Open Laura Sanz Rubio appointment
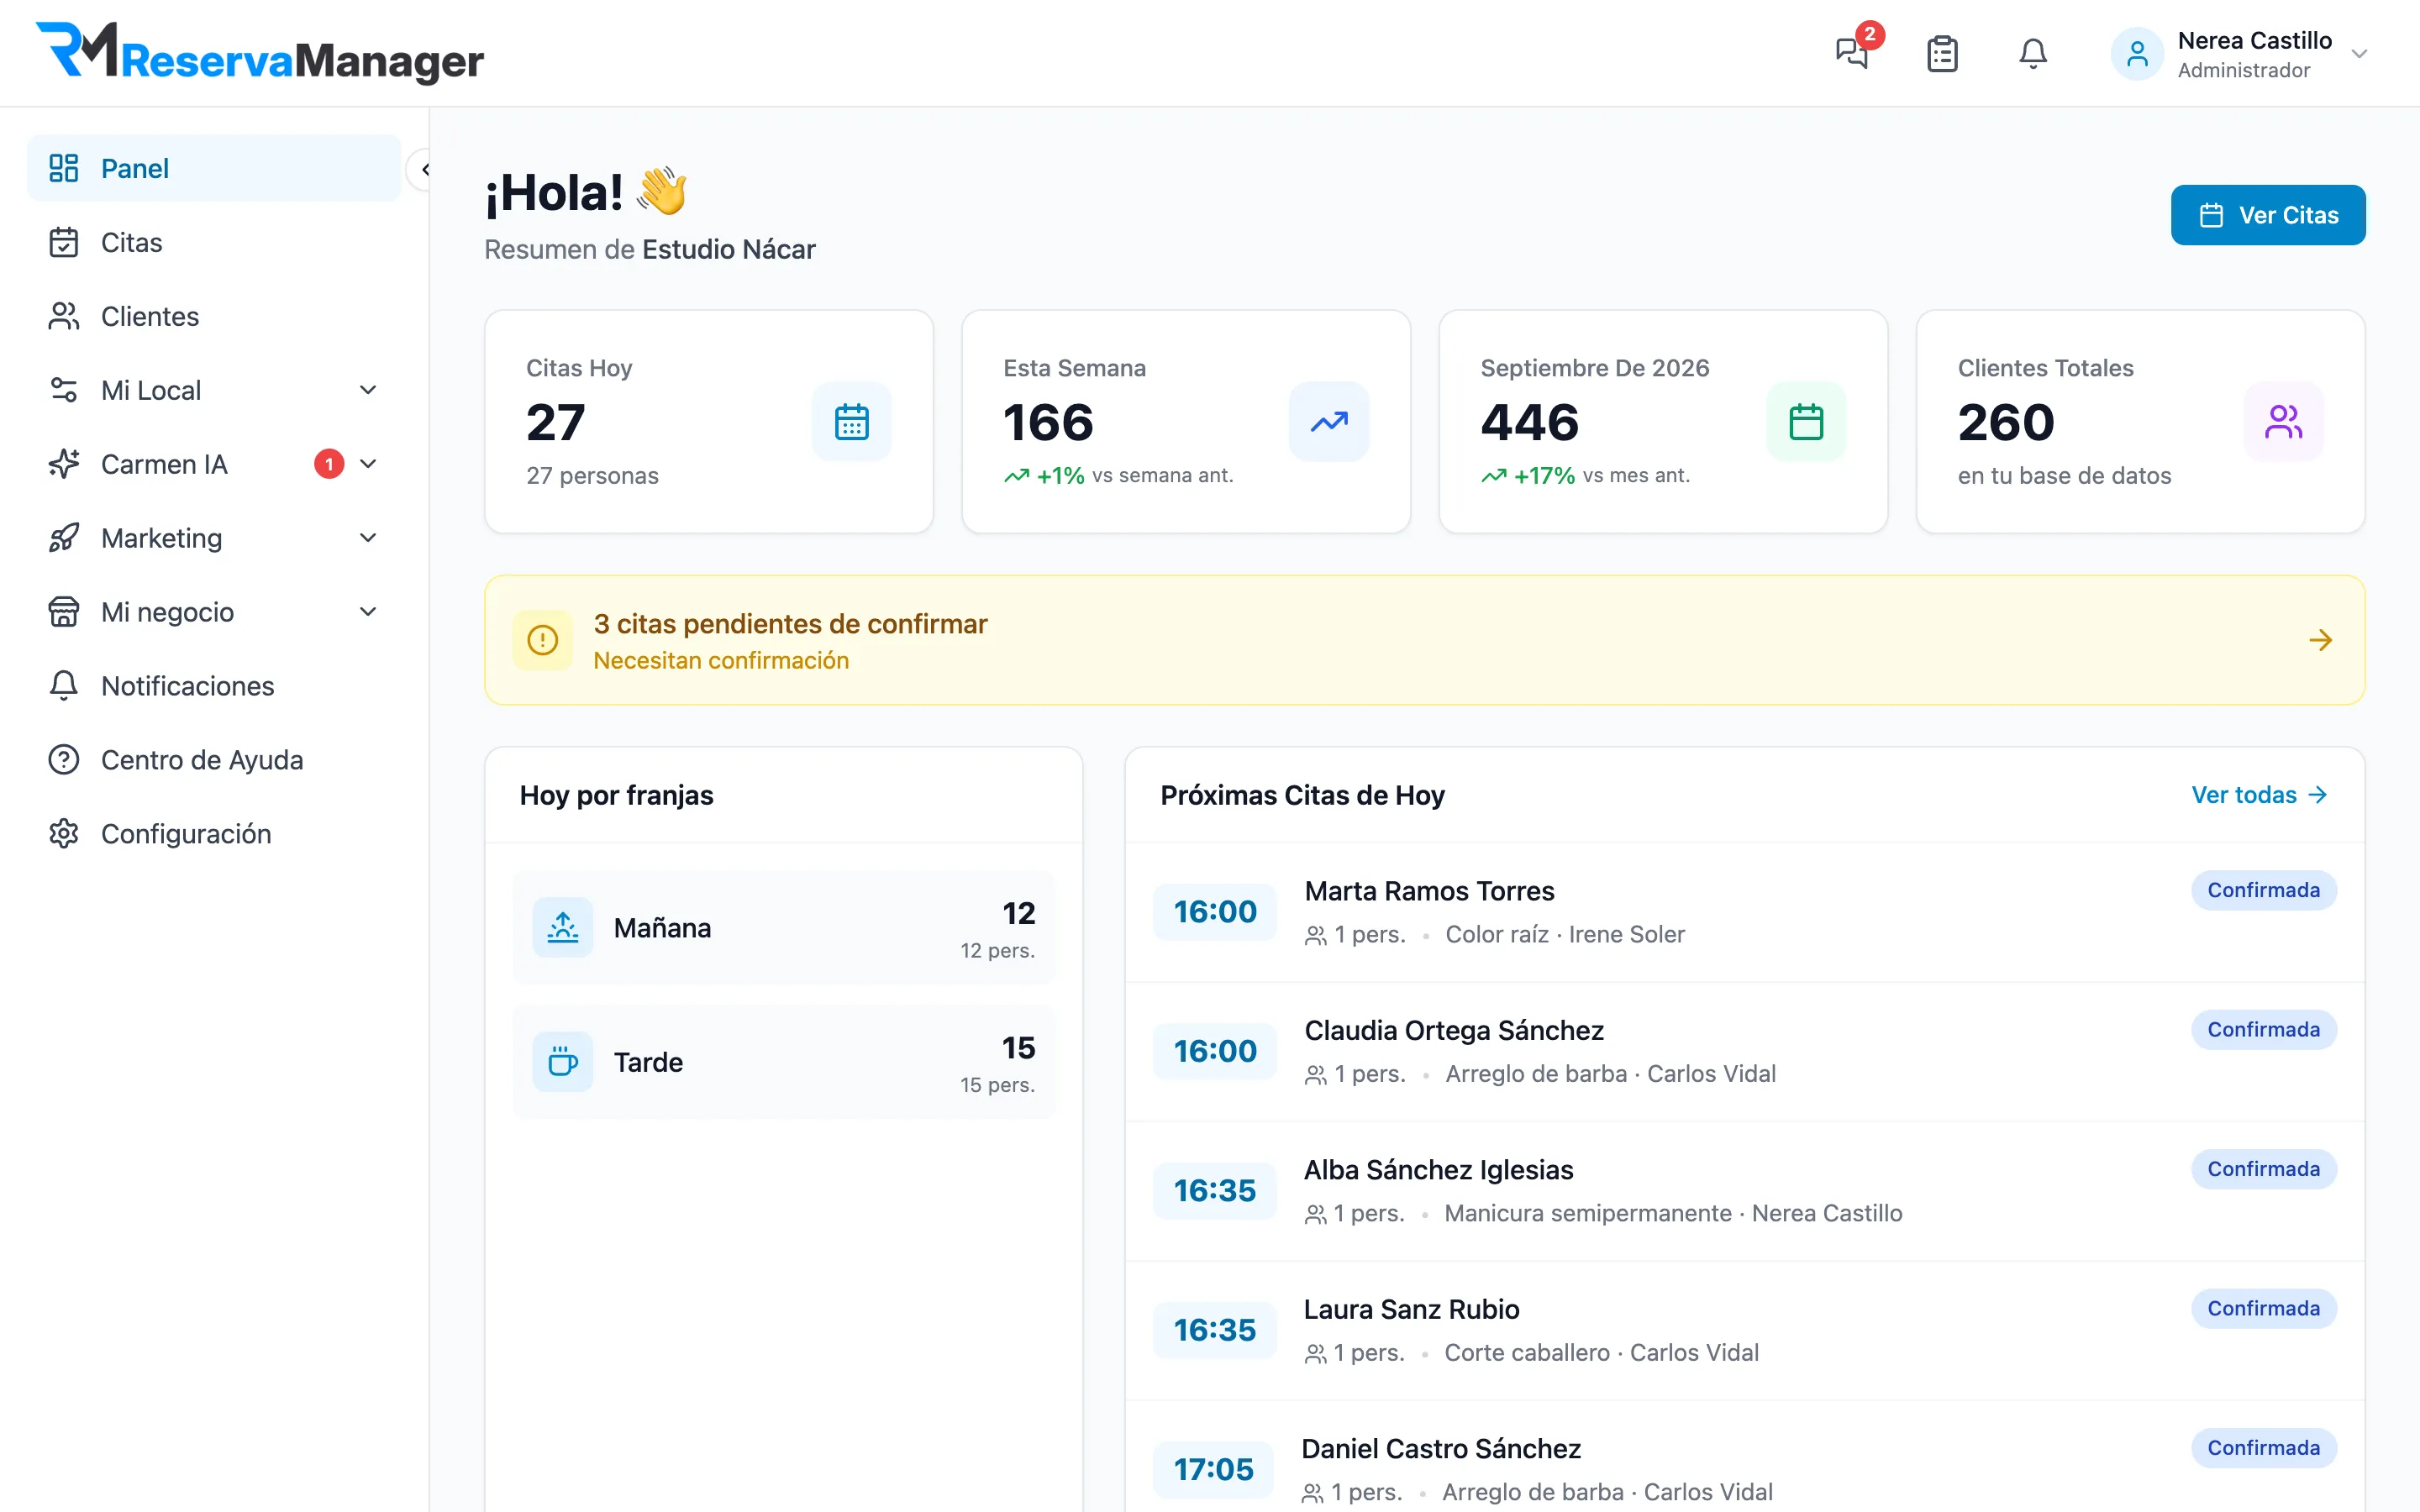Viewport: 2420px width, 1512px height. tap(1745, 1330)
